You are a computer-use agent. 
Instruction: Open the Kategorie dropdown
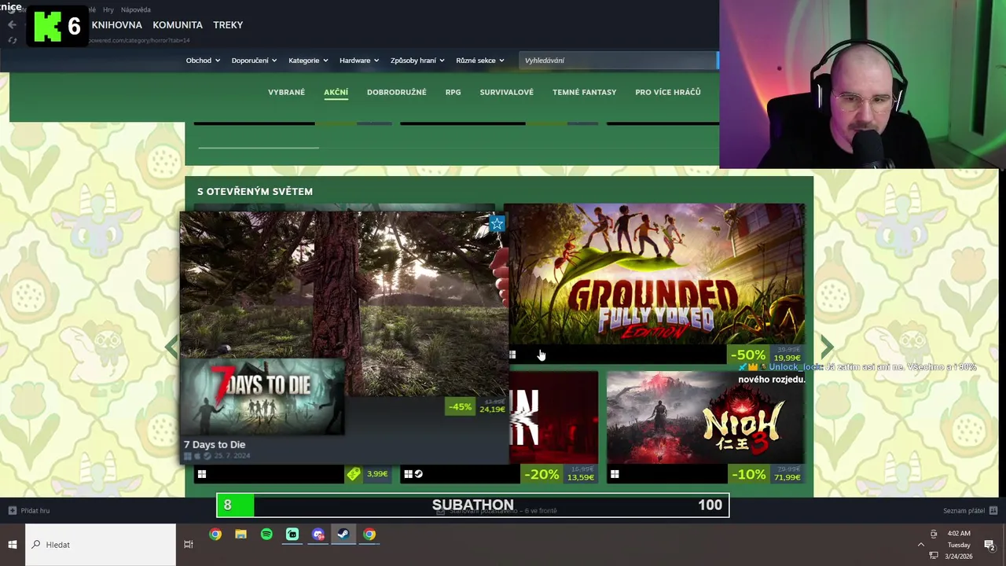pyautogui.click(x=308, y=61)
